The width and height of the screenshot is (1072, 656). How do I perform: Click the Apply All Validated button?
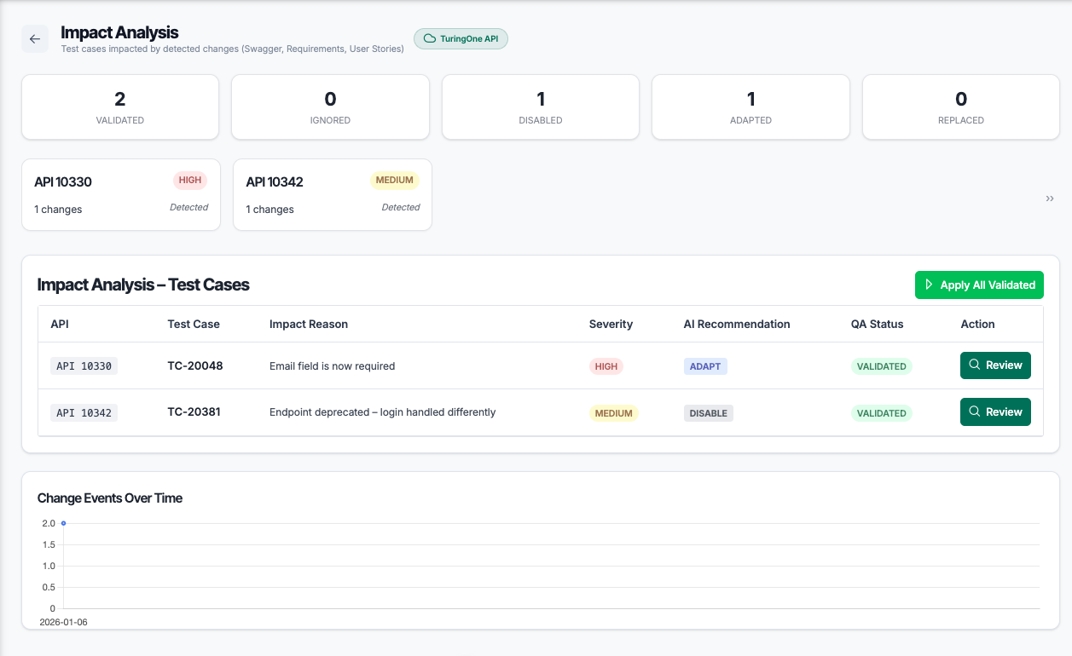(979, 285)
